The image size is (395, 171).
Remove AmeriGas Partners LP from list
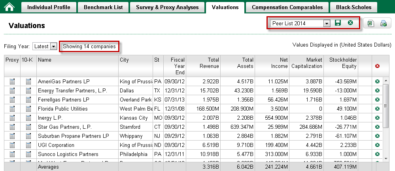click(377, 81)
